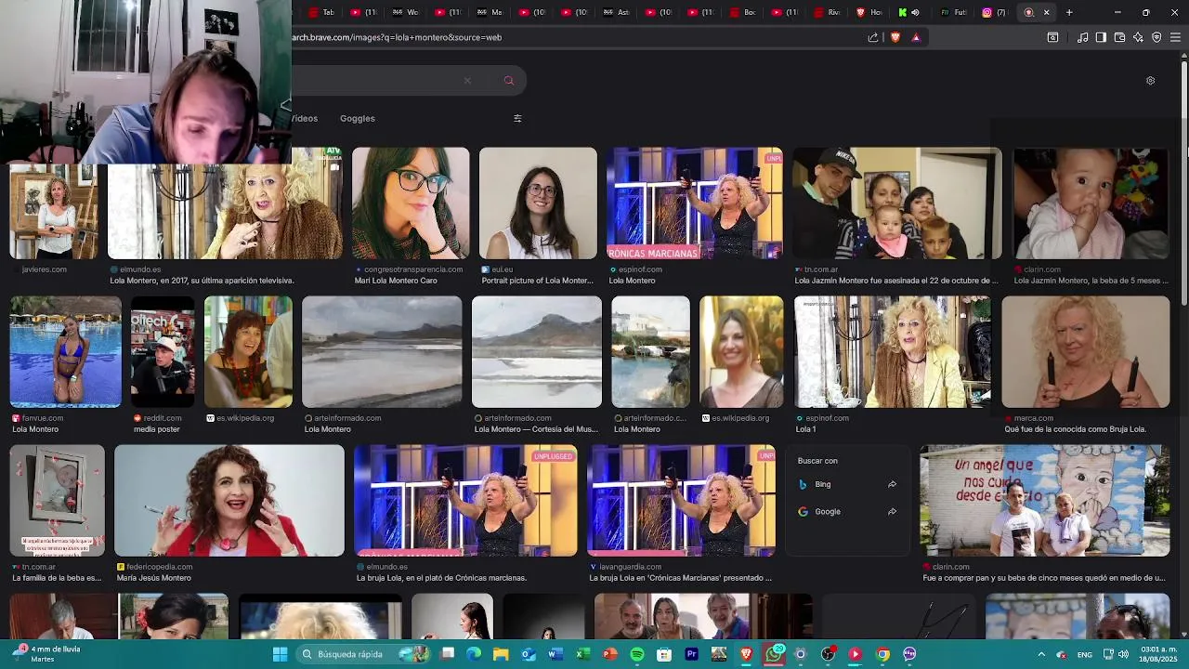Viewport: 1189px width, 669px height.
Task: Open the Brave Wallet icon
Action: (x=1119, y=37)
